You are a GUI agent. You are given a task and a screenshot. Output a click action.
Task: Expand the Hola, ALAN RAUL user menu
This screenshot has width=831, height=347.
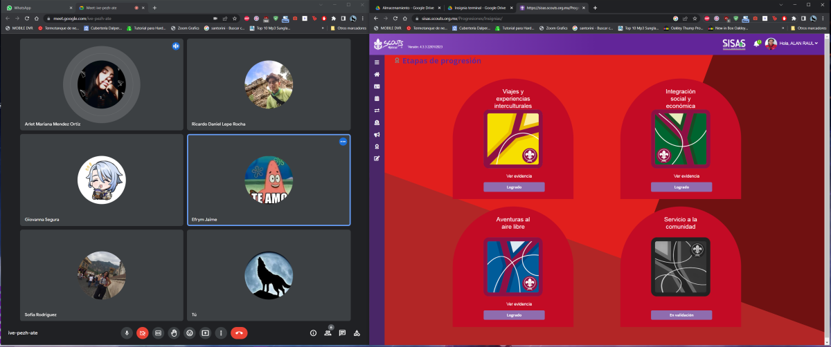(798, 44)
